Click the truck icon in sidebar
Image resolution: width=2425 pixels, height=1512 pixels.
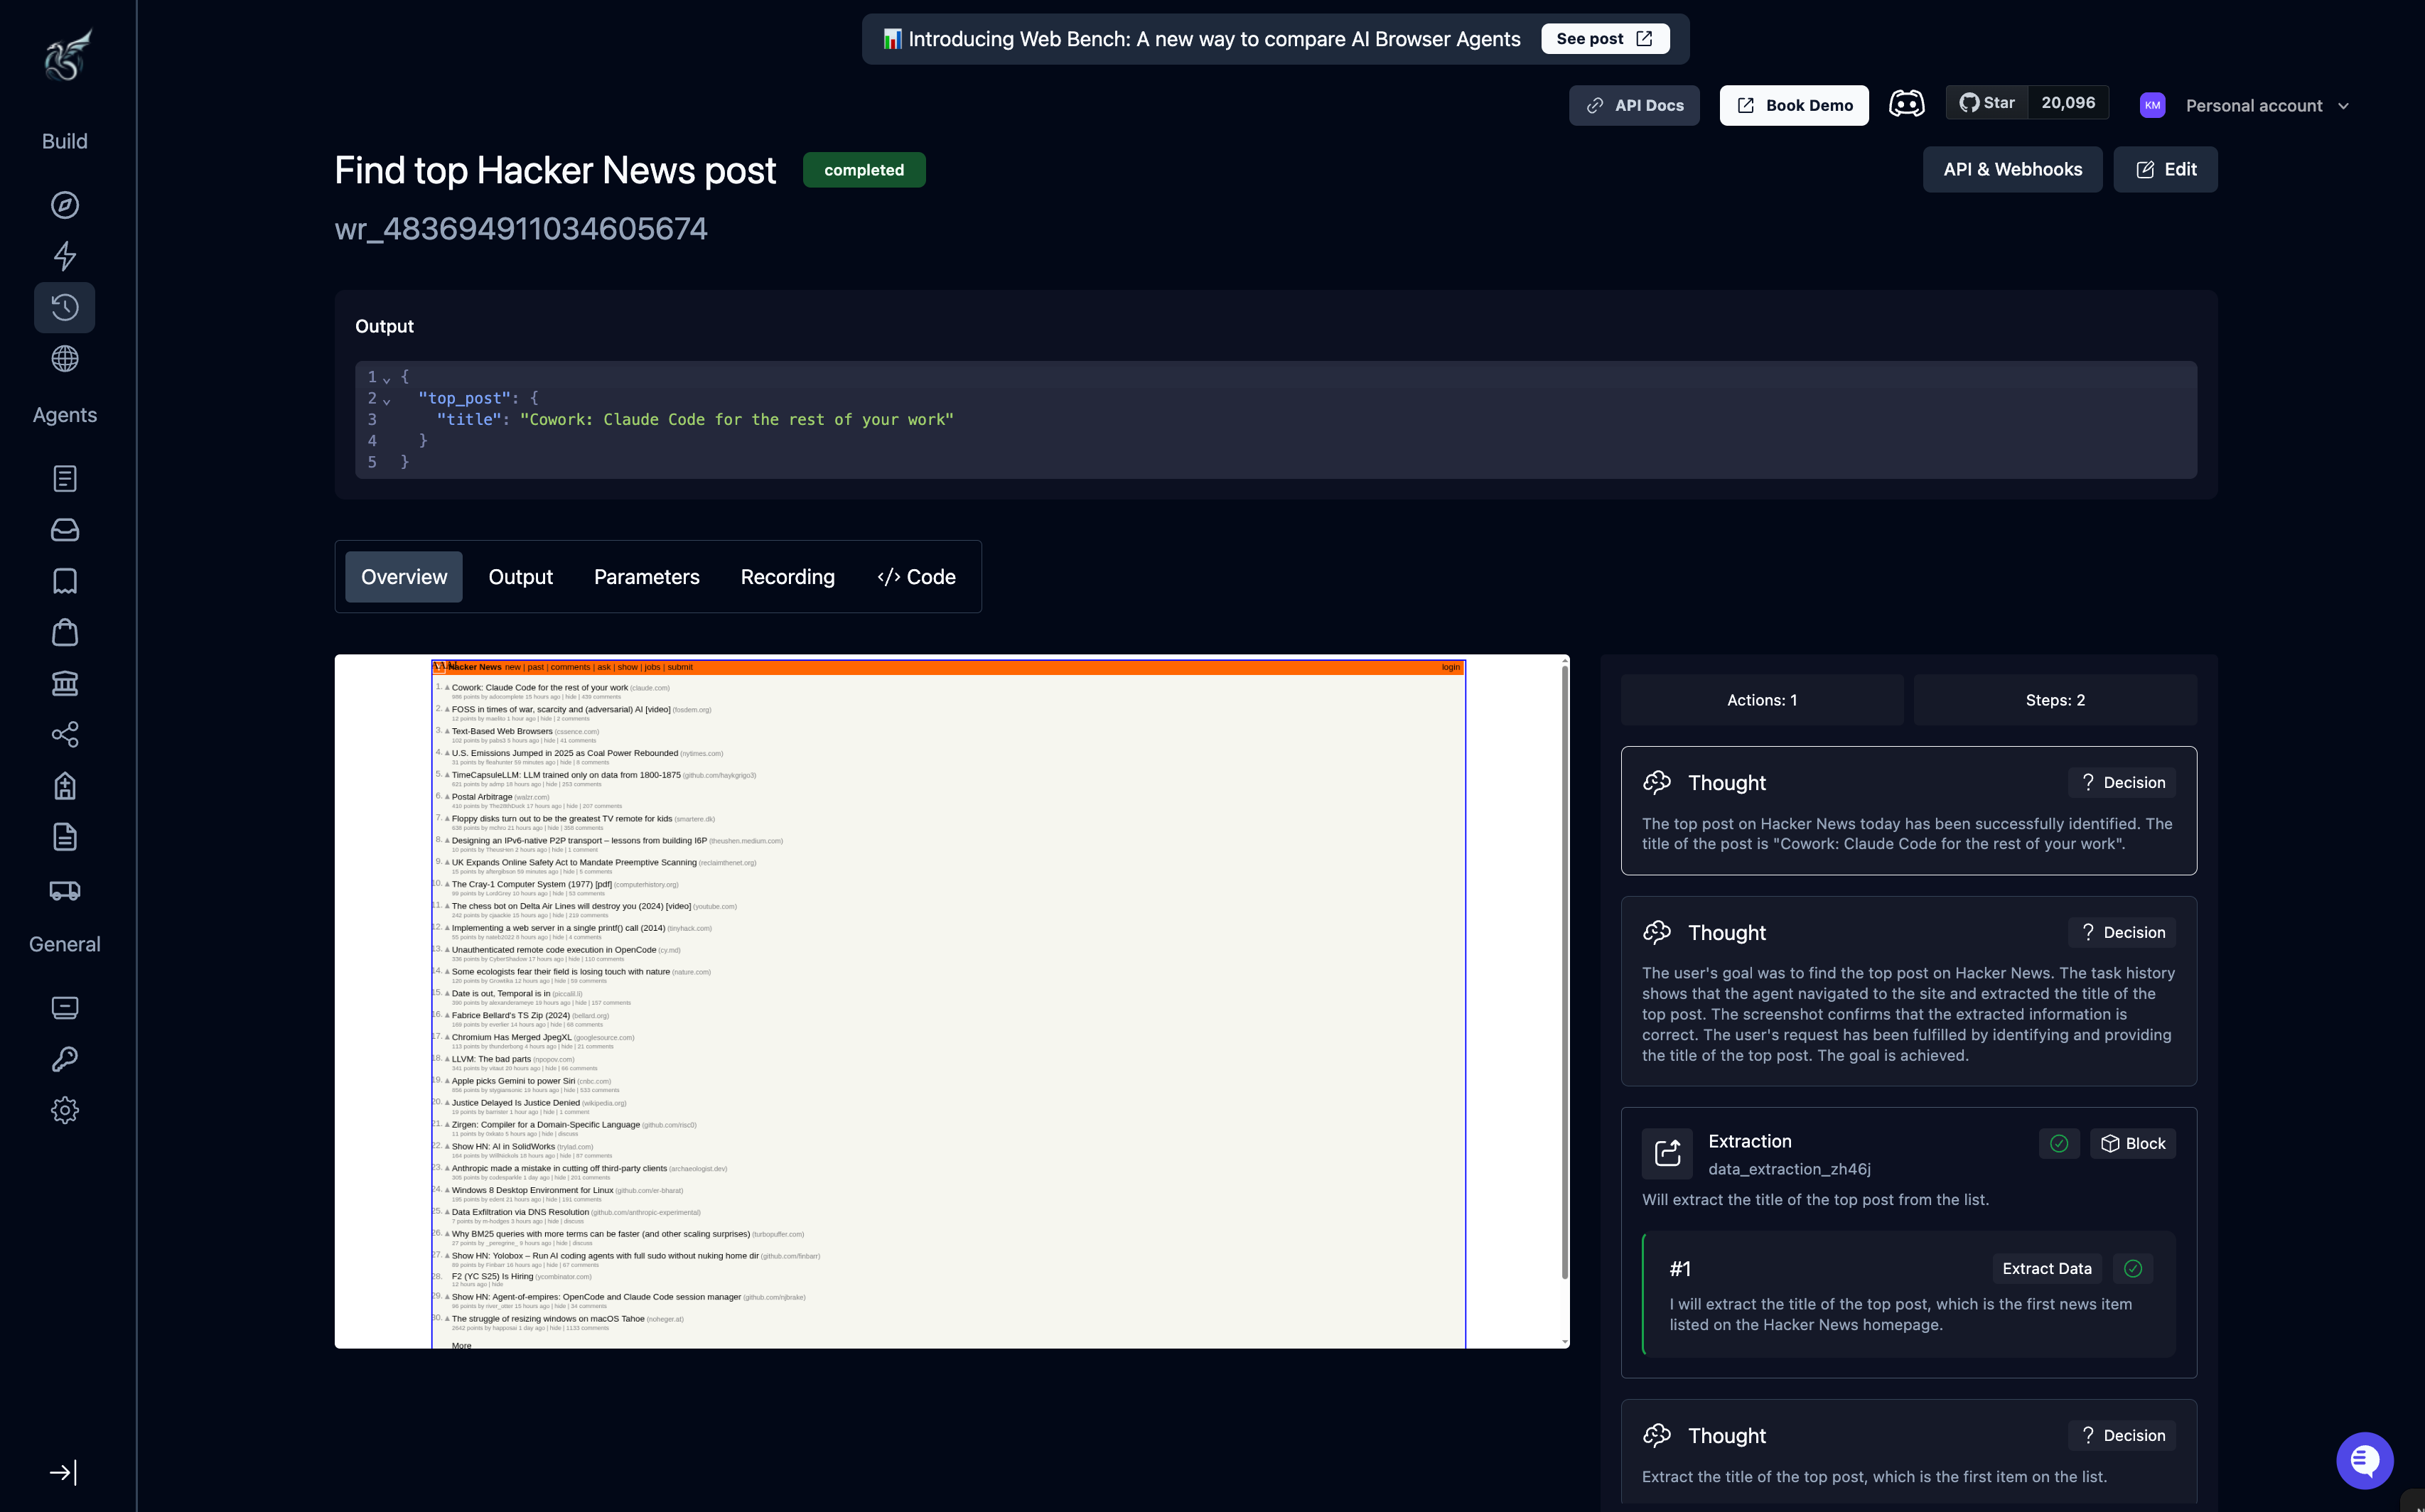pos(65,890)
